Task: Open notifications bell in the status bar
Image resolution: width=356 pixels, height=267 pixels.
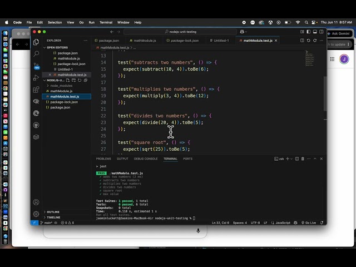Action: tap(322, 222)
